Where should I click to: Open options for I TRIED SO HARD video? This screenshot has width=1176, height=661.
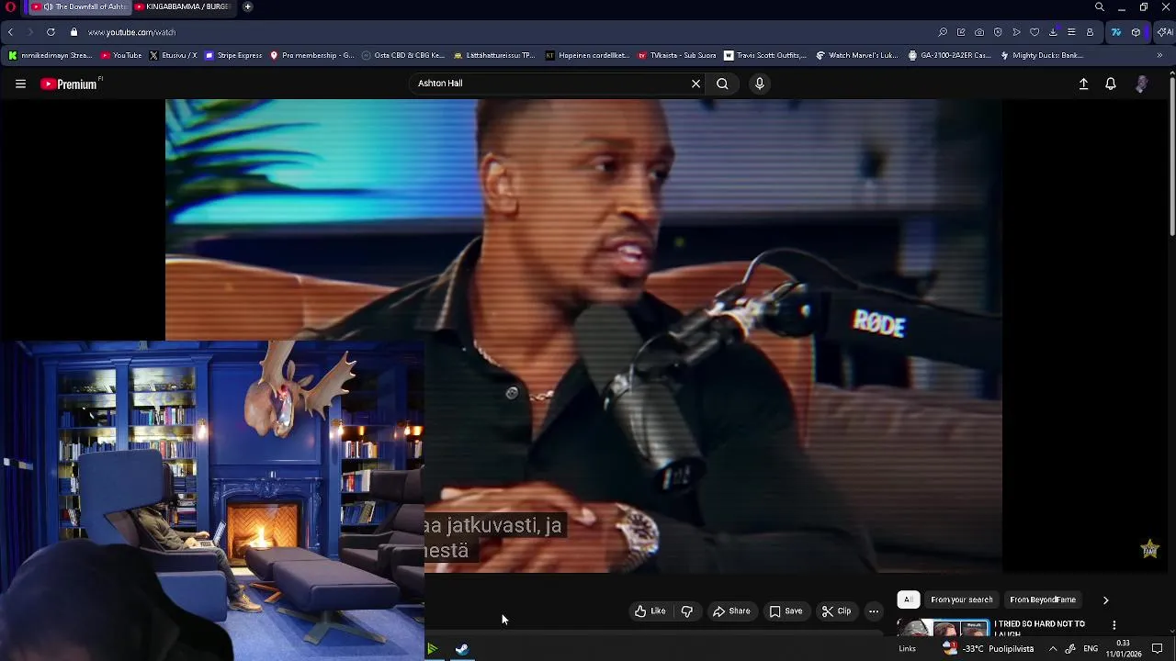(1114, 625)
